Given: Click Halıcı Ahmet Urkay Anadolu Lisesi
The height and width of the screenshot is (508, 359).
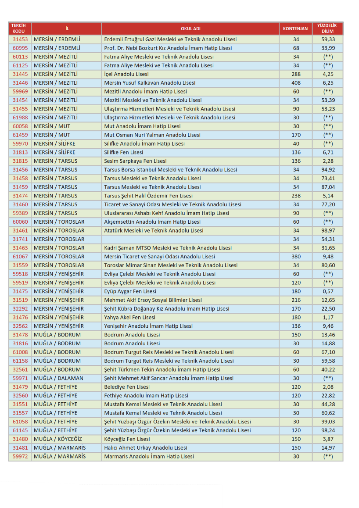Looking at the screenshot, I should [x=145, y=448].
